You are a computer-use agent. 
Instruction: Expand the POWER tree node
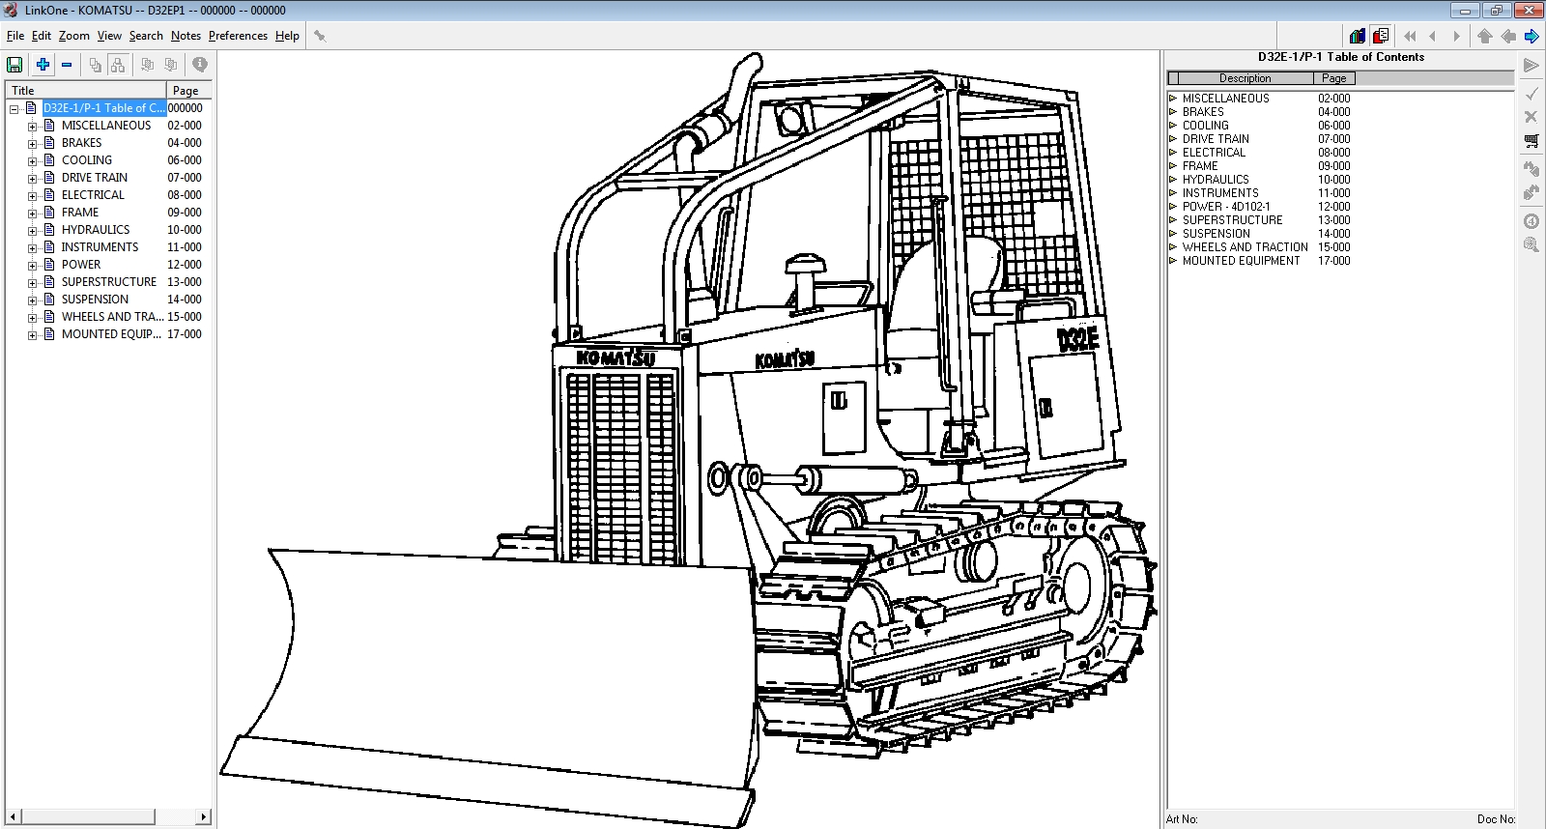[32, 266]
